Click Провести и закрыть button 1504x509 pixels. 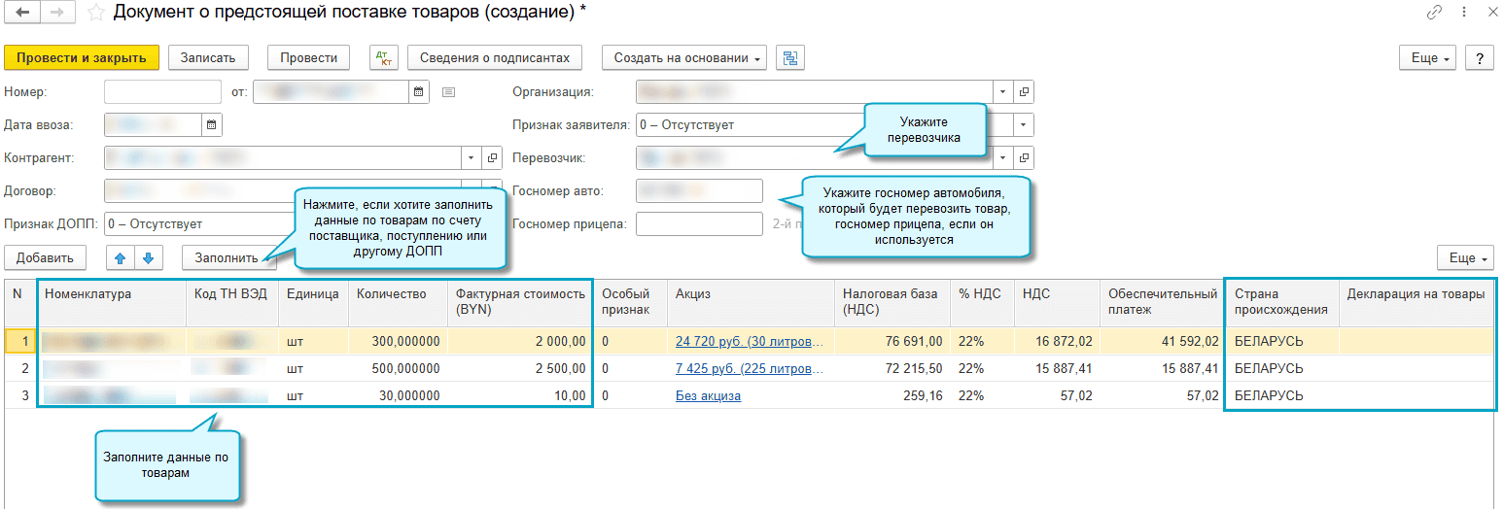(x=81, y=57)
